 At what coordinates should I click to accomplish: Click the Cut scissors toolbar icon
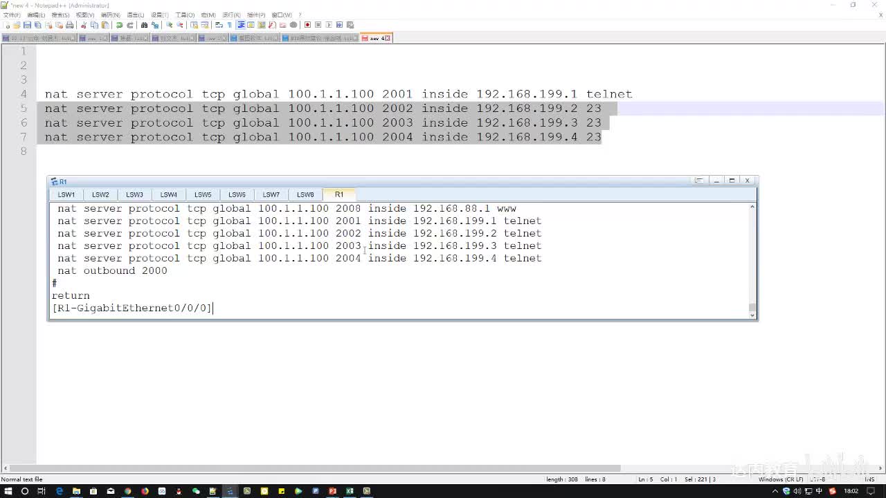click(84, 25)
